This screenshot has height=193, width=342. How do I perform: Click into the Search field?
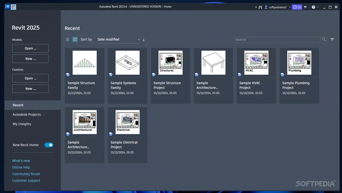[277, 39]
